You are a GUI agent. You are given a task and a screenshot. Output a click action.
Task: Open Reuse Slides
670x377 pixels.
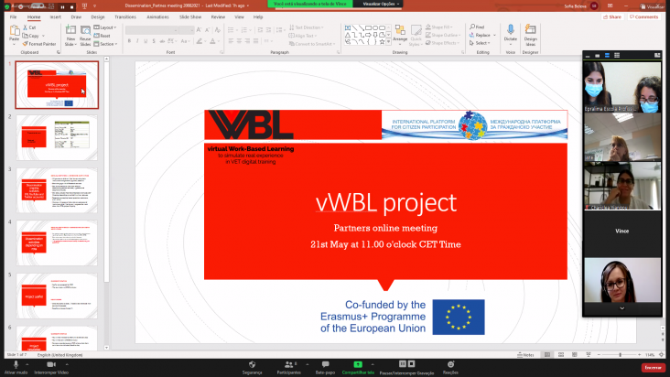85,35
